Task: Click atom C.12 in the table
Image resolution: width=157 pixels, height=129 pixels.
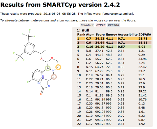Action: click(x=89, y=99)
